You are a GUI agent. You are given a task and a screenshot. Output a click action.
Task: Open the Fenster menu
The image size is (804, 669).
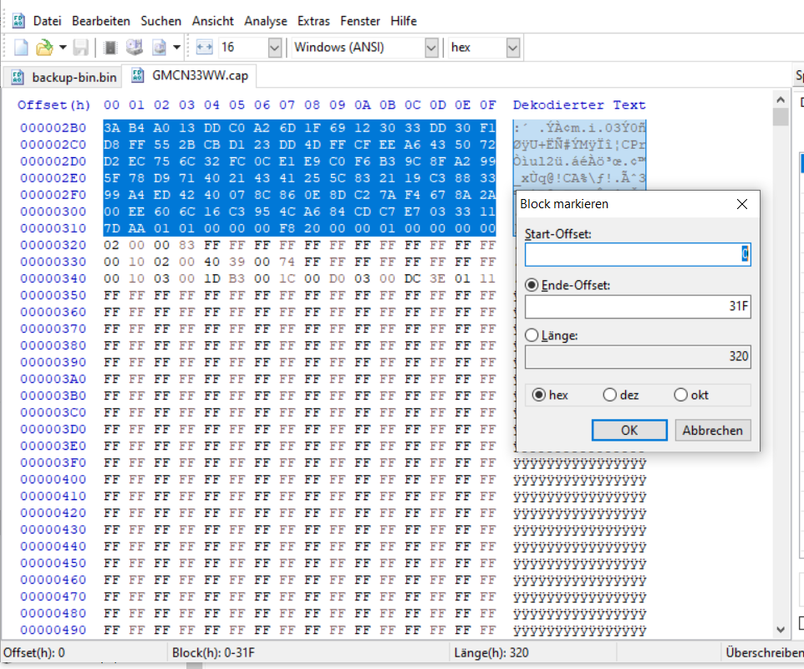pos(360,21)
